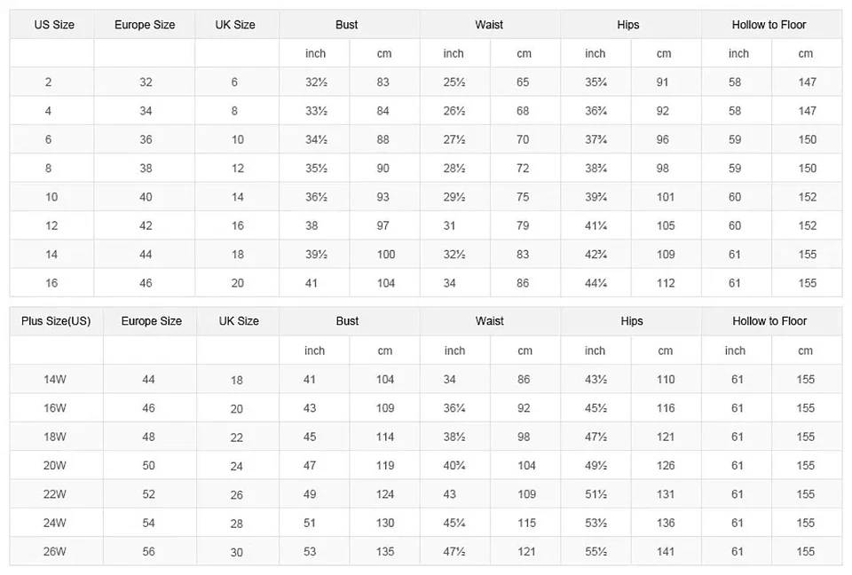Click the 135 cm bust value
The height and width of the screenshot is (575, 852).
(385, 552)
